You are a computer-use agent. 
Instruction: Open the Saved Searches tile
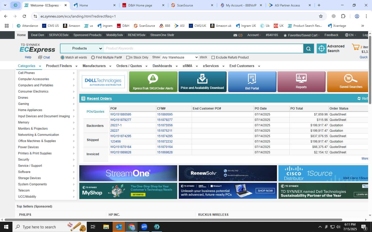tap(348, 82)
